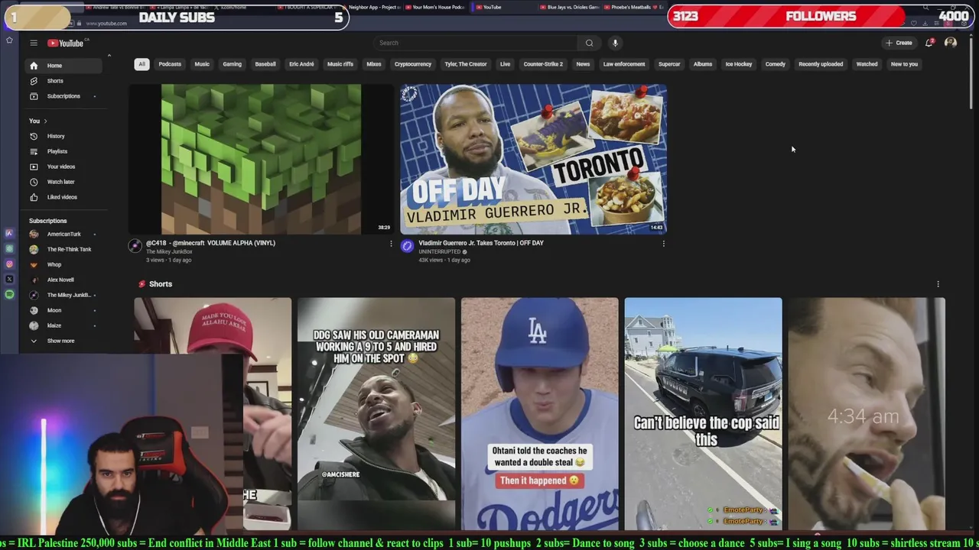
Task: Open the Whop subscription channel
Action: [64, 264]
